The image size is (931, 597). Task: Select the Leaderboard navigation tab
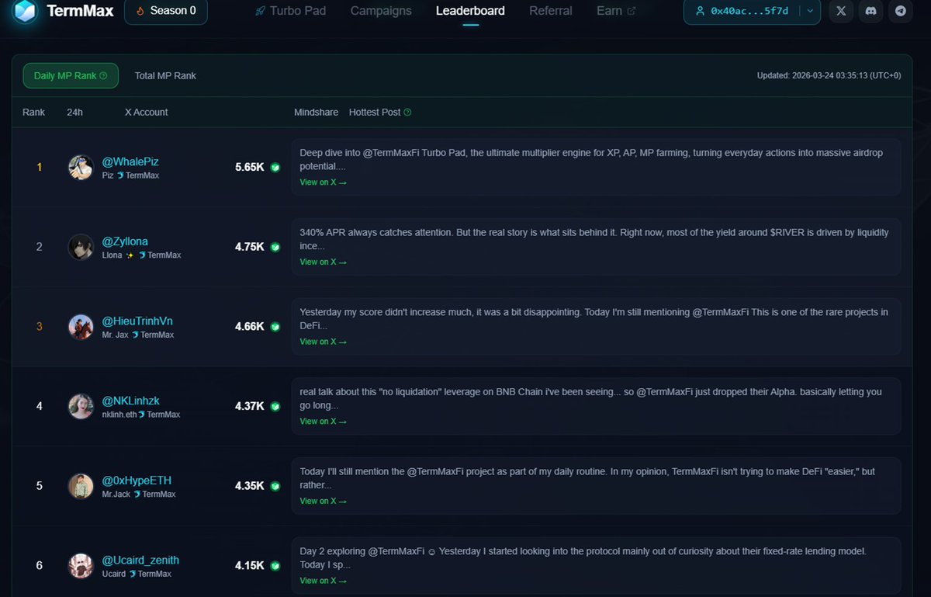[x=470, y=11]
